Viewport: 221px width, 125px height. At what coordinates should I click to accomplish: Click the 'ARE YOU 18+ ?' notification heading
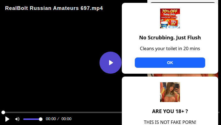pos(170,111)
